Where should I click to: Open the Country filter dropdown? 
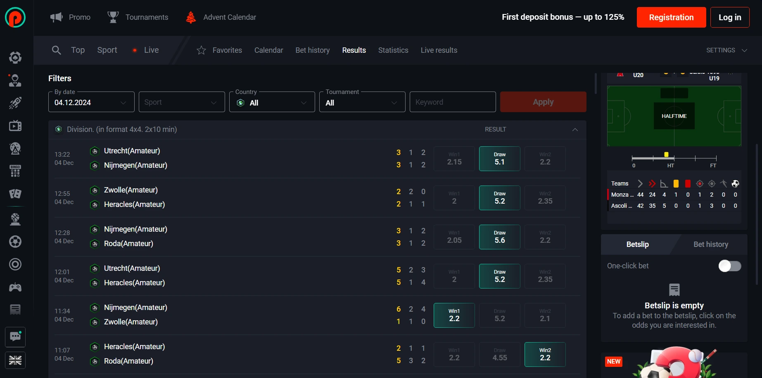pos(272,102)
